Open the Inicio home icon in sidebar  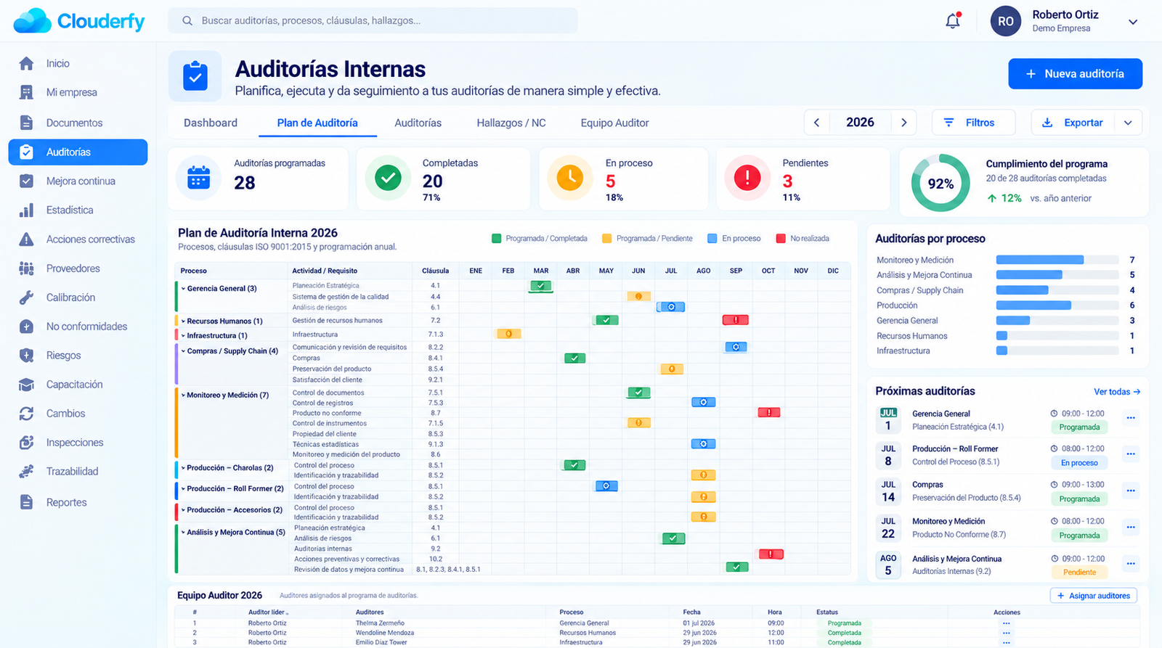pyautogui.click(x=26, y=63)
